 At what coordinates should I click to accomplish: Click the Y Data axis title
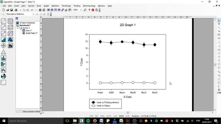tap(81, 62)
